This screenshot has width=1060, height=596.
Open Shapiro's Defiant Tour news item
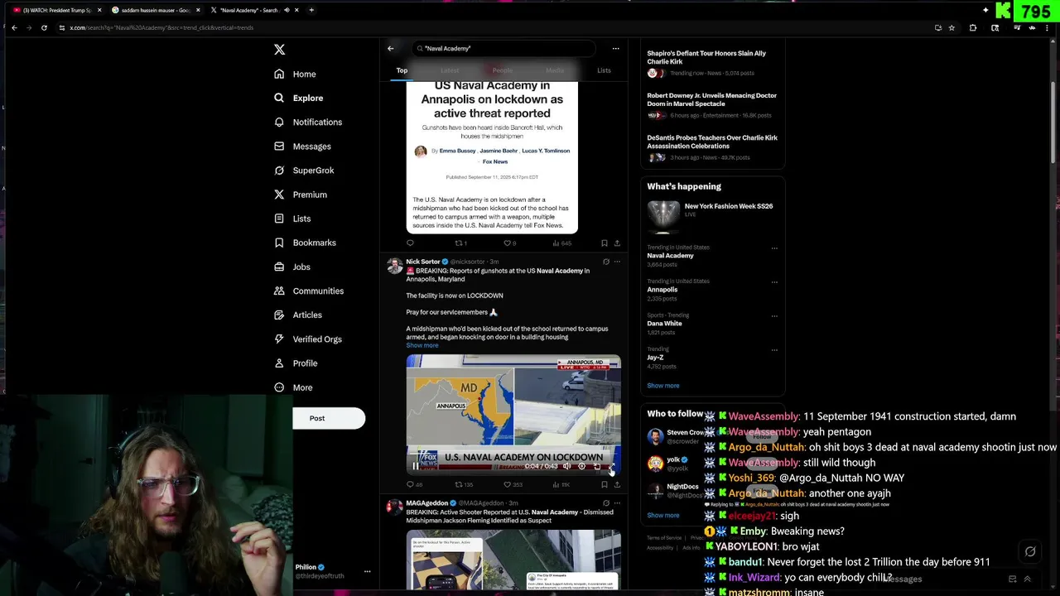pos(712,65)
